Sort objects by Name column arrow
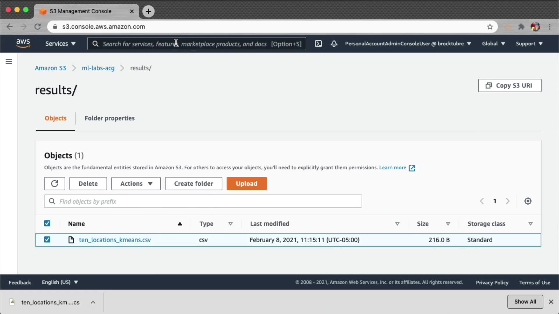The width and height of the screenshot is (559, 314). pyautogui.click(x=180, y=224)
